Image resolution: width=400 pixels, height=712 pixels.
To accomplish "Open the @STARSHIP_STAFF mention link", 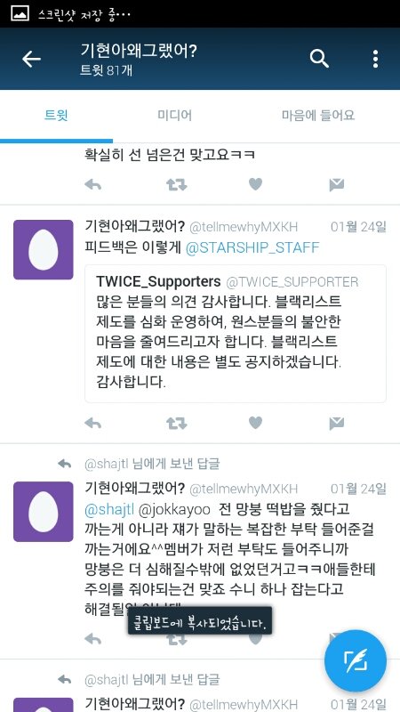I will click(x=252, y=247).
